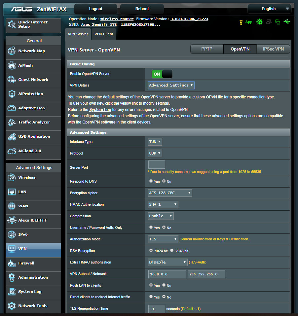Click the network devices status icon
298x316 pixels.
pyautogui.click(x=278, y=22)
